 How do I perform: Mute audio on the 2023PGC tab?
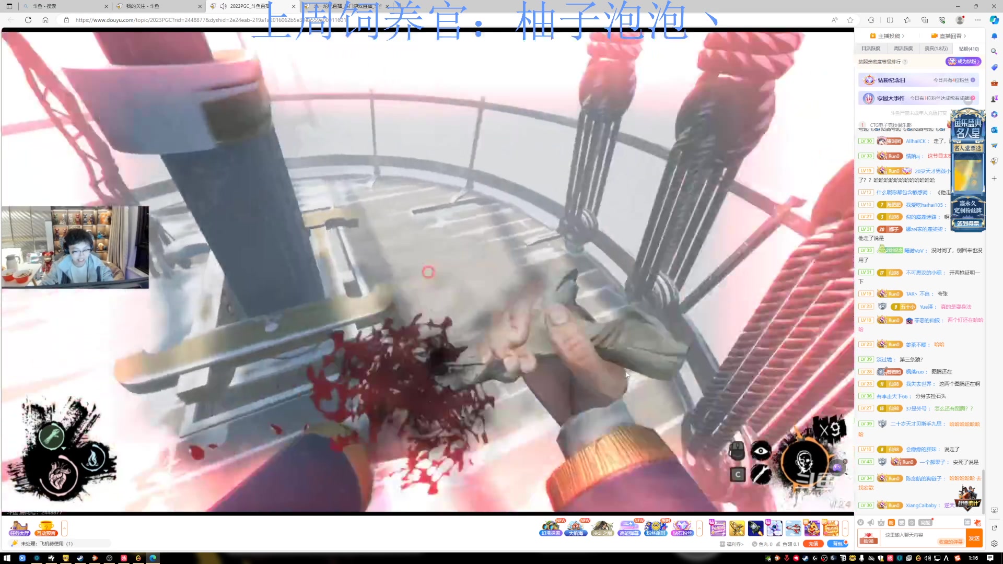tap(223, 6)
